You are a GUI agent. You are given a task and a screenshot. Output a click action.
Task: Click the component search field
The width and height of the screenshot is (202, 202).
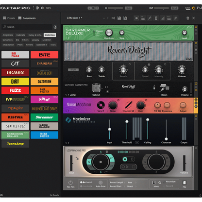27,27
